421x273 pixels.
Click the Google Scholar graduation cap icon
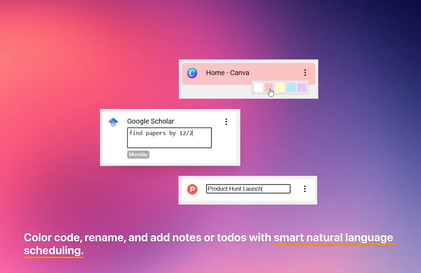(113, 122)
